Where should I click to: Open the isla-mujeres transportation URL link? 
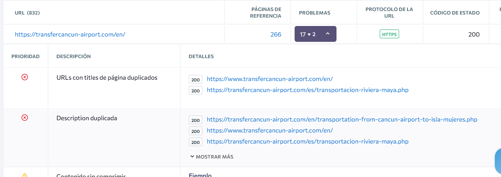click(342, 119)
